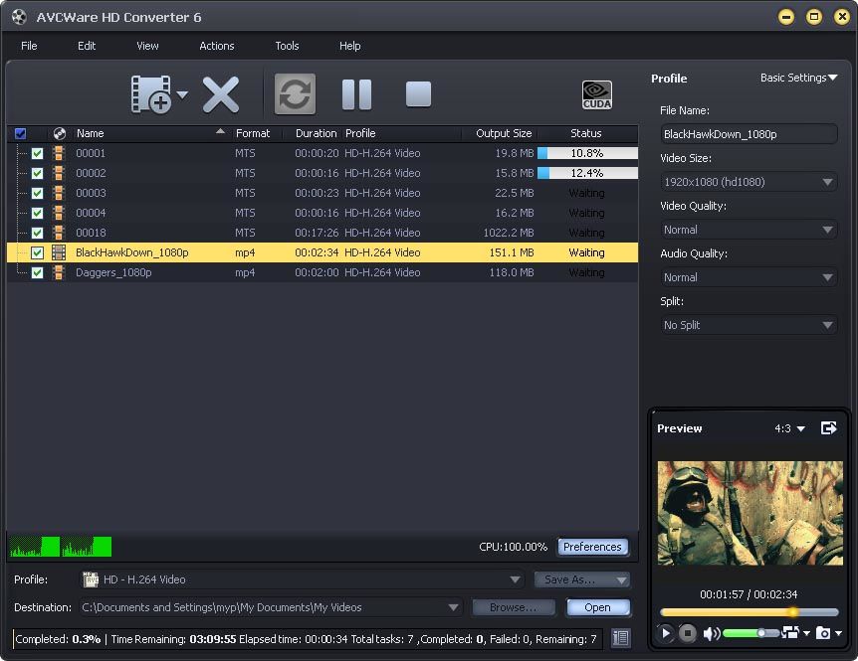Open the Video Quality Normal dropdown
The height and width of the screenshot is (661, 858).
pyautogui.click(x=749, y=230)
